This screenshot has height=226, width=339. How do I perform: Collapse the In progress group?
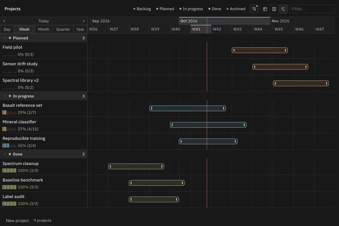pos(5,96)
